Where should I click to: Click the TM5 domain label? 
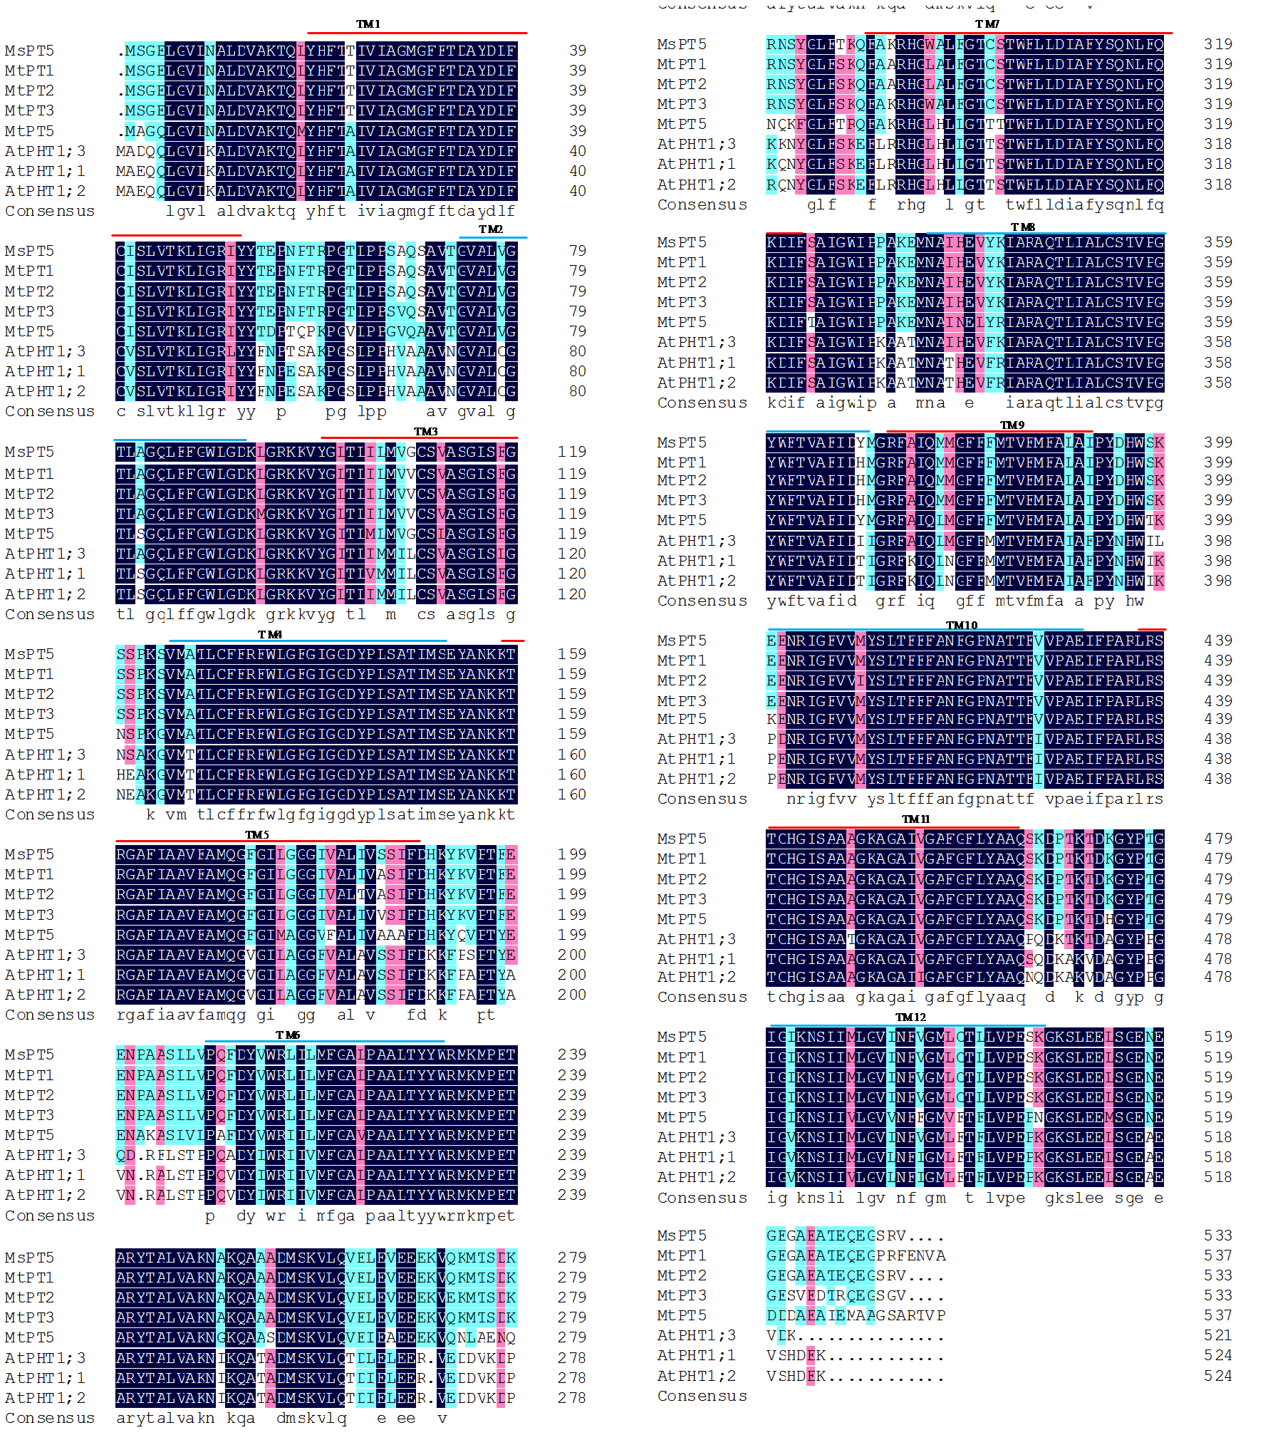[x=256, y=834]
